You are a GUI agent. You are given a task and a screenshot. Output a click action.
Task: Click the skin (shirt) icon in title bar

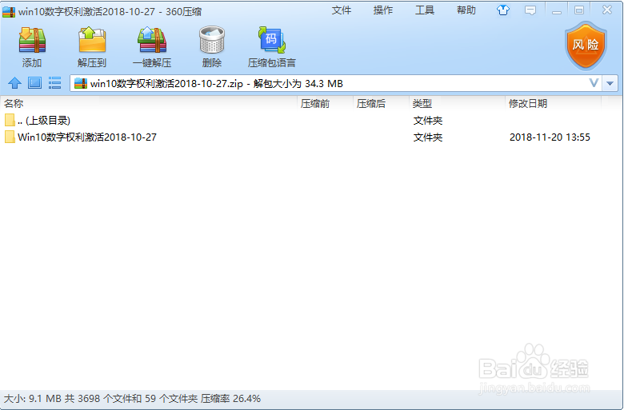pos(503,10)
